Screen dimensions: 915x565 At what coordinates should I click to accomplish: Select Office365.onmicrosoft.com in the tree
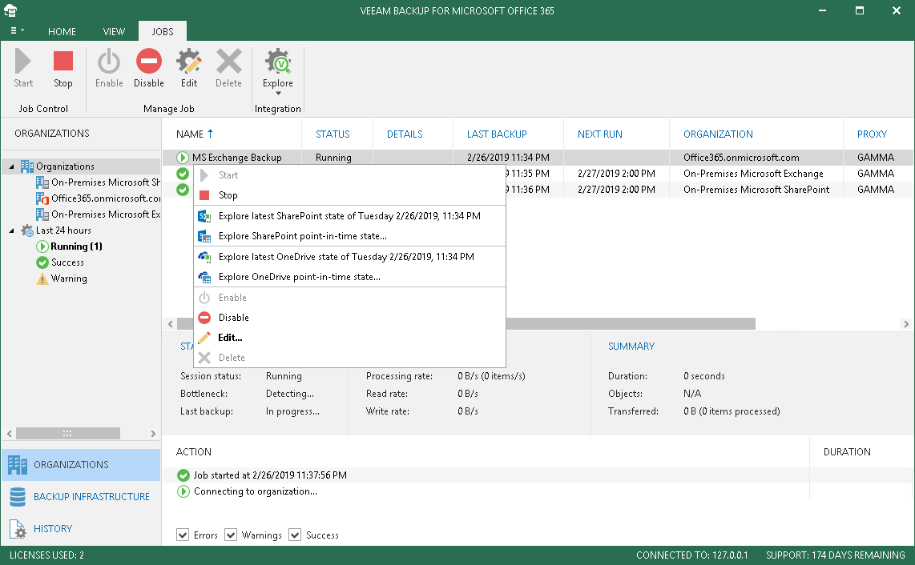pos(106,198)
